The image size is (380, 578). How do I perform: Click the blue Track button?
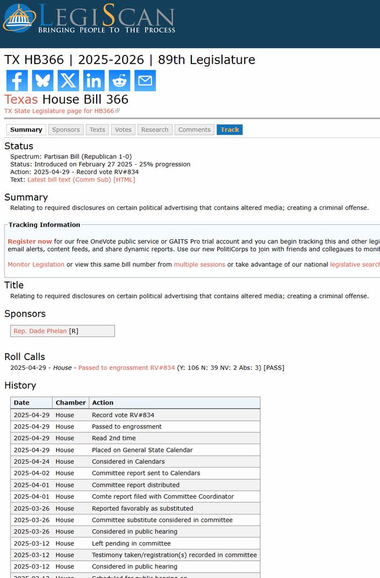point(230,129)
